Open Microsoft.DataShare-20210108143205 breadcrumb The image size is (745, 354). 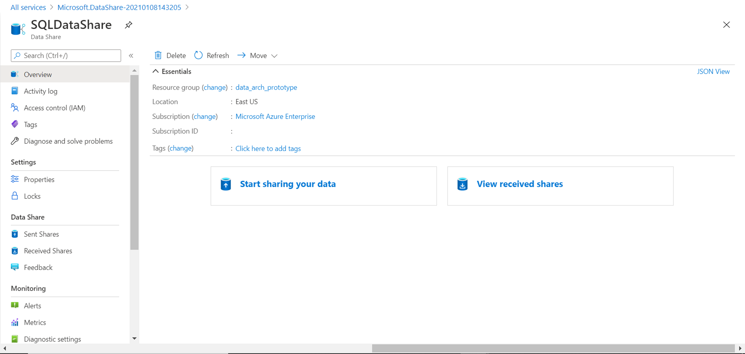click(119, 7)
